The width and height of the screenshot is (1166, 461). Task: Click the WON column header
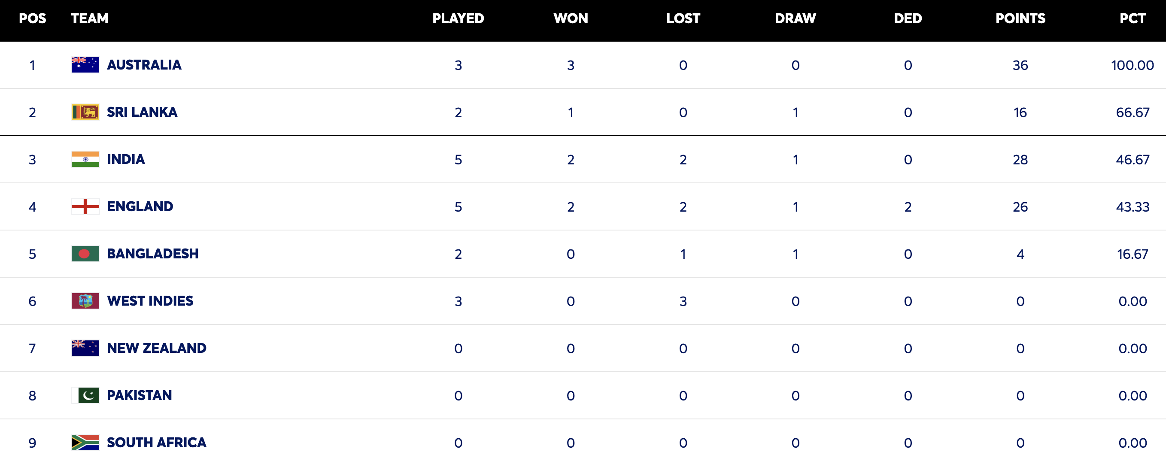point(570,18)
